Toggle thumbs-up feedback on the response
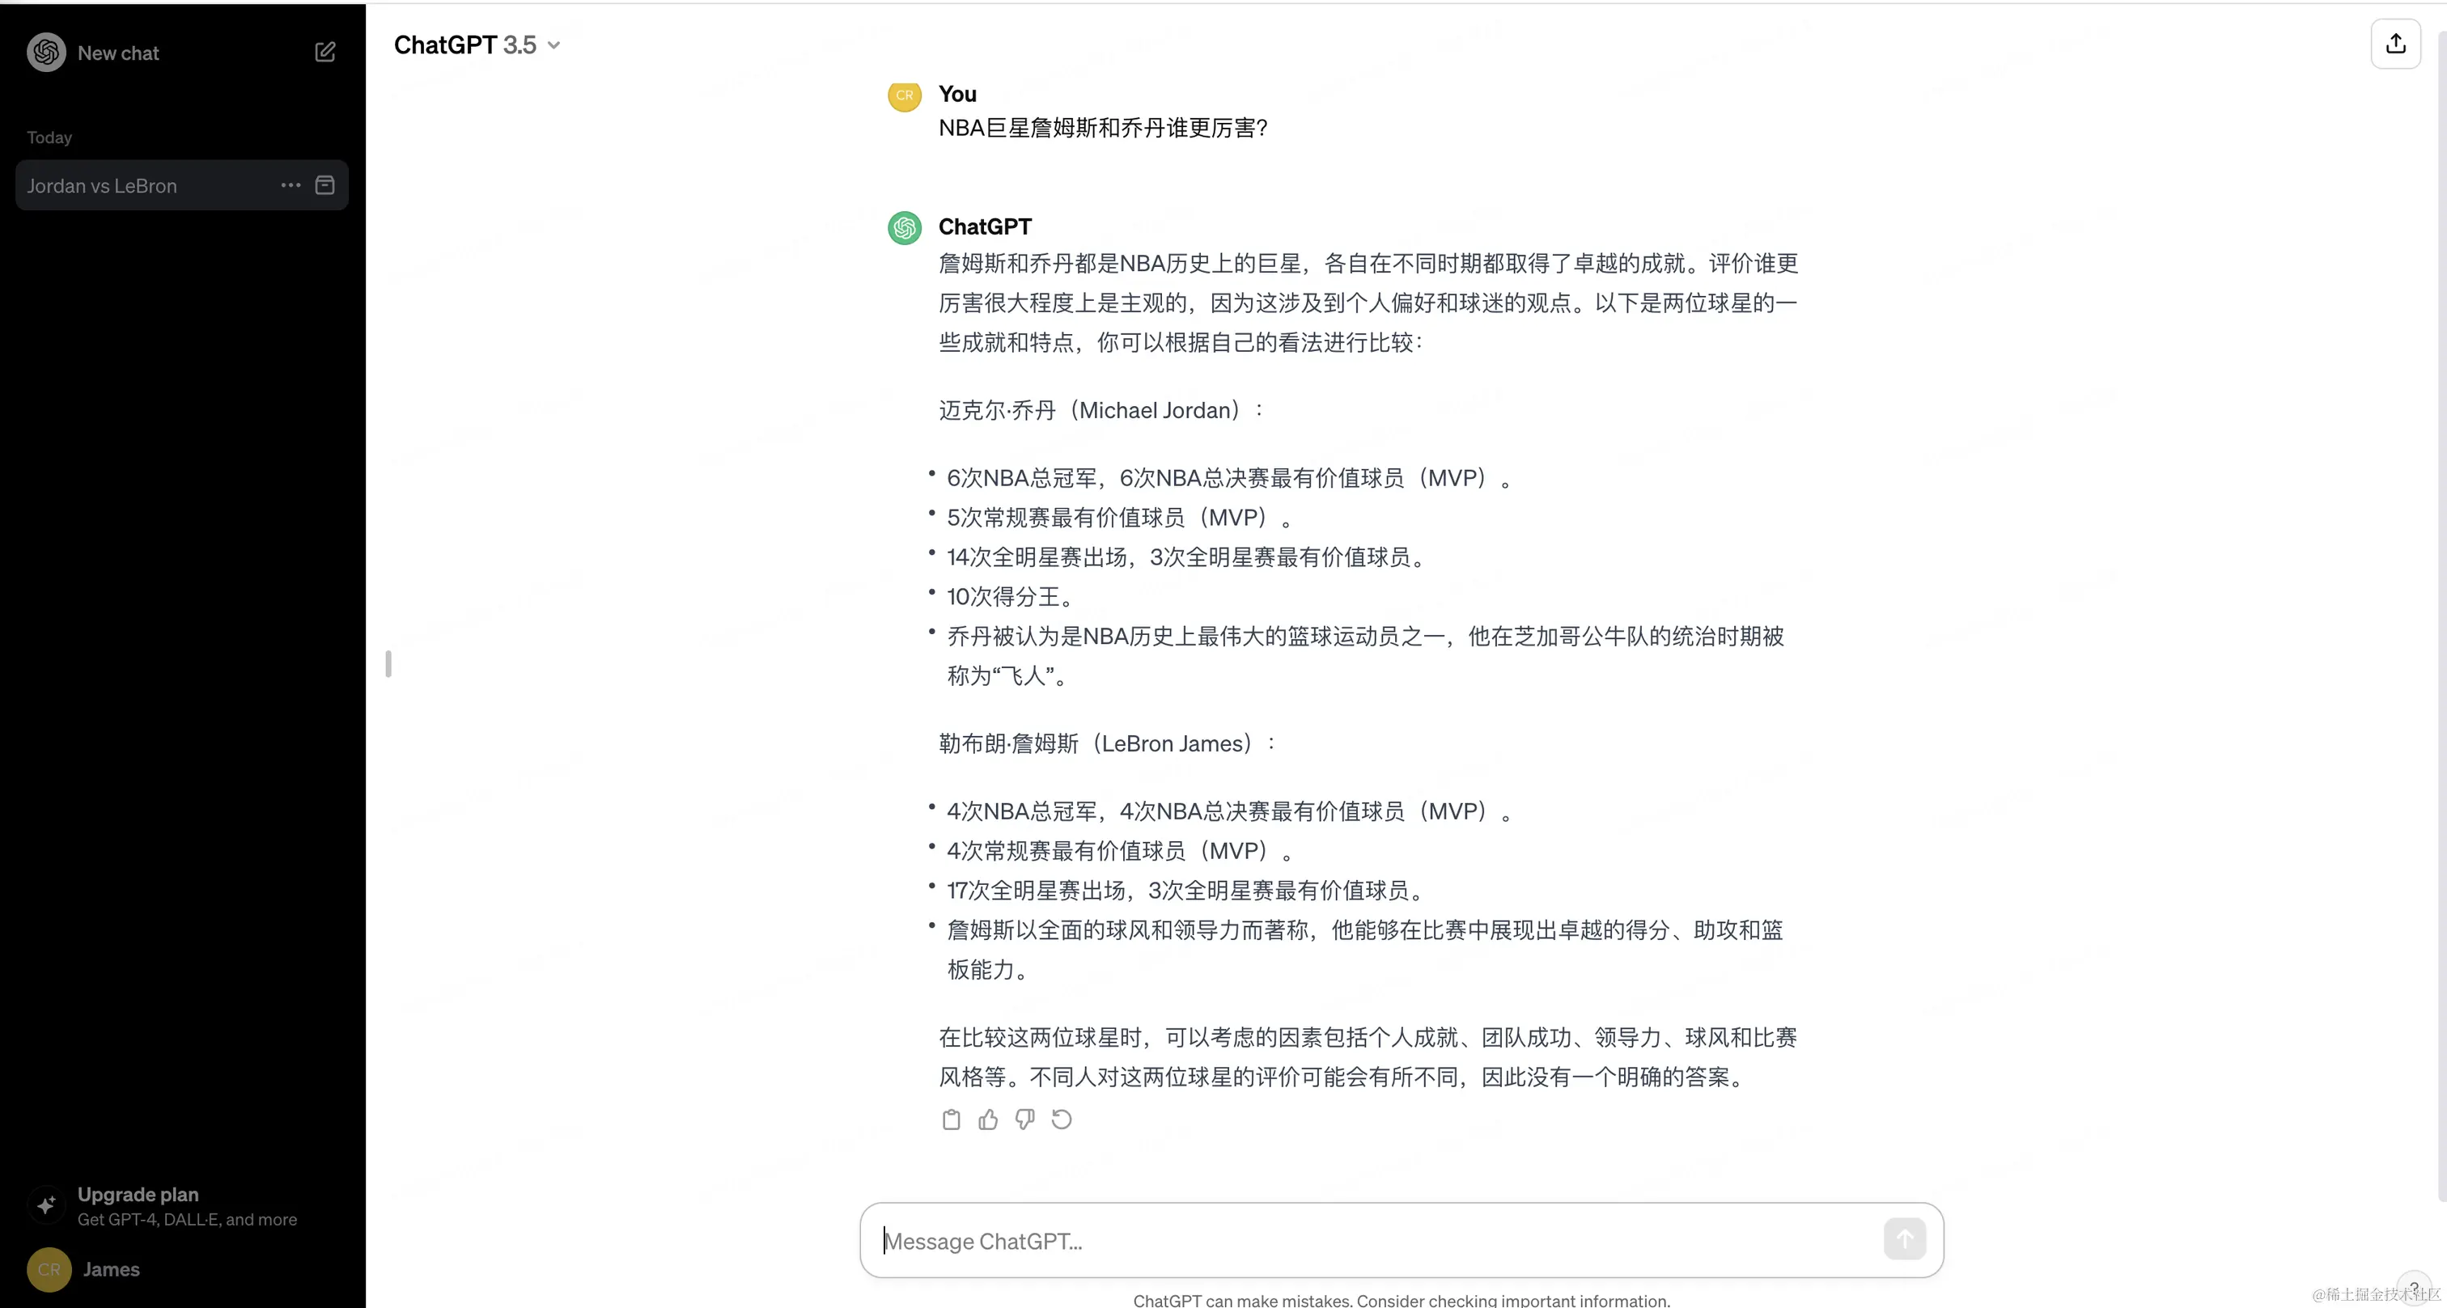 pos(988,1120)
